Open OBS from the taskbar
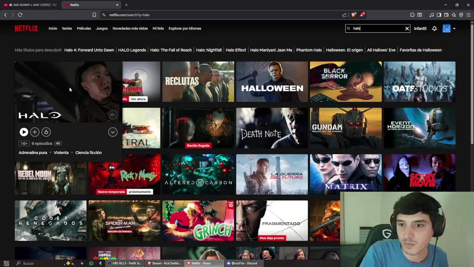This screenshot has width=474, height=267. (x=124, y=263)
